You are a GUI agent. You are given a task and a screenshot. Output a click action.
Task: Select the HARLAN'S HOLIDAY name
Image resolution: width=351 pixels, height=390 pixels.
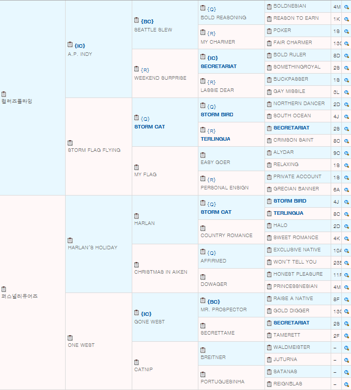pyautogui.click(x=93, y=248)
